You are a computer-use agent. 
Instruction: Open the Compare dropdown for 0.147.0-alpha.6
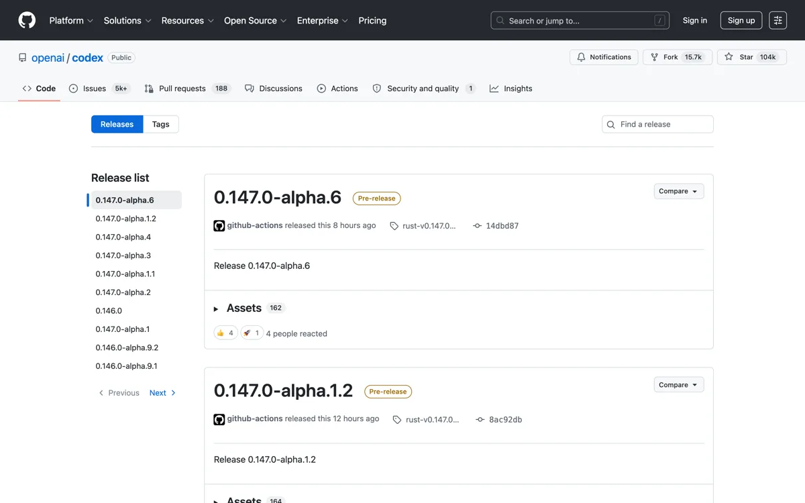click(679, 191)
